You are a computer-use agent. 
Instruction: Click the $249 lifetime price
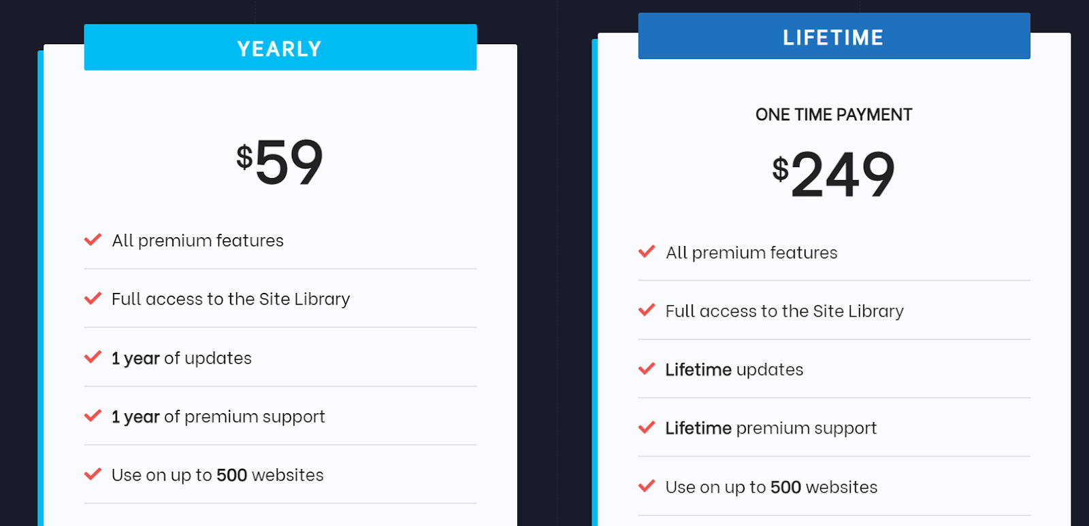(834, 174)
